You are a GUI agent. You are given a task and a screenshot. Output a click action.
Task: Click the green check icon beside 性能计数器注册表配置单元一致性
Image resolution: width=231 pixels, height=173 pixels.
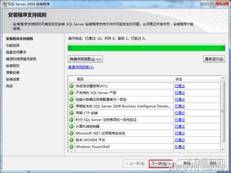tap(71, 99)
